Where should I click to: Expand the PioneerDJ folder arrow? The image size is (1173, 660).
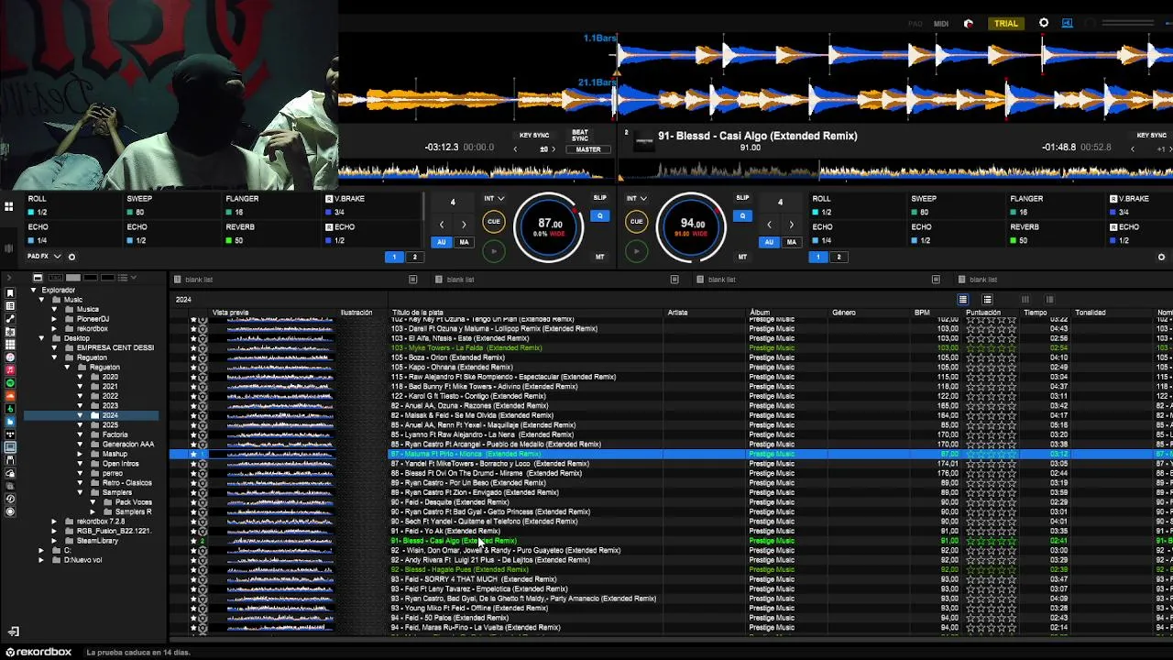click(54, 319)
